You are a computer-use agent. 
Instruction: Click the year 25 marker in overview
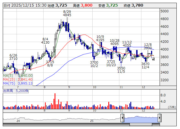click(x=92, y=121)
